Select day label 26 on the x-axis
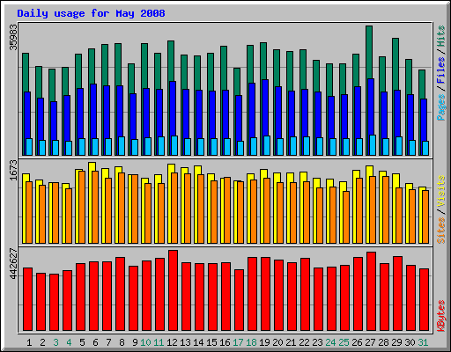Screen dimensions: 451x352 357,342
